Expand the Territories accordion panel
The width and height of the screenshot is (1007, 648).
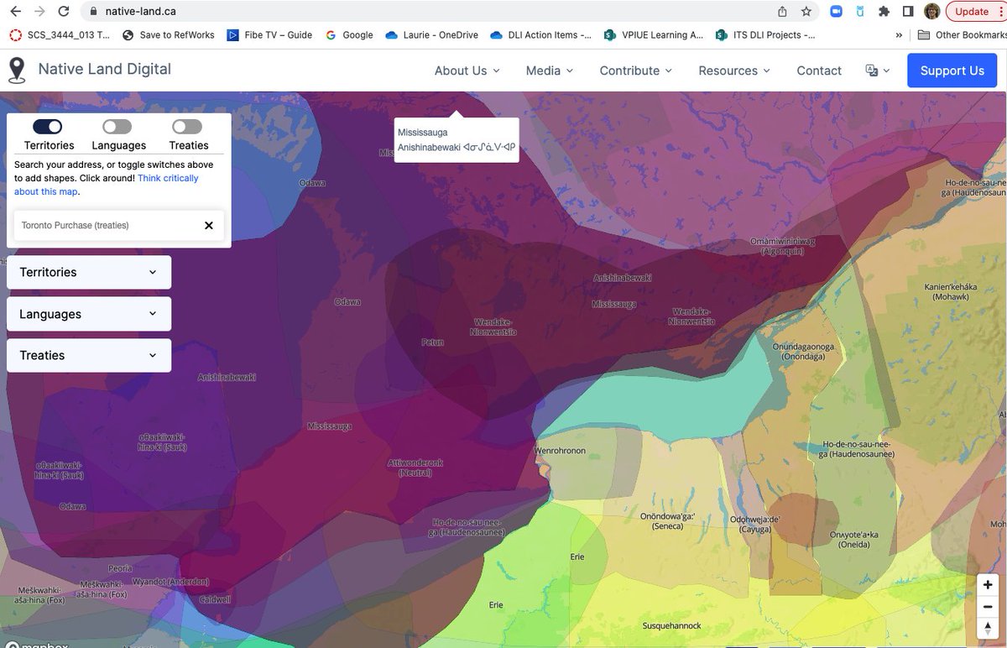click(x=88, y=272)
